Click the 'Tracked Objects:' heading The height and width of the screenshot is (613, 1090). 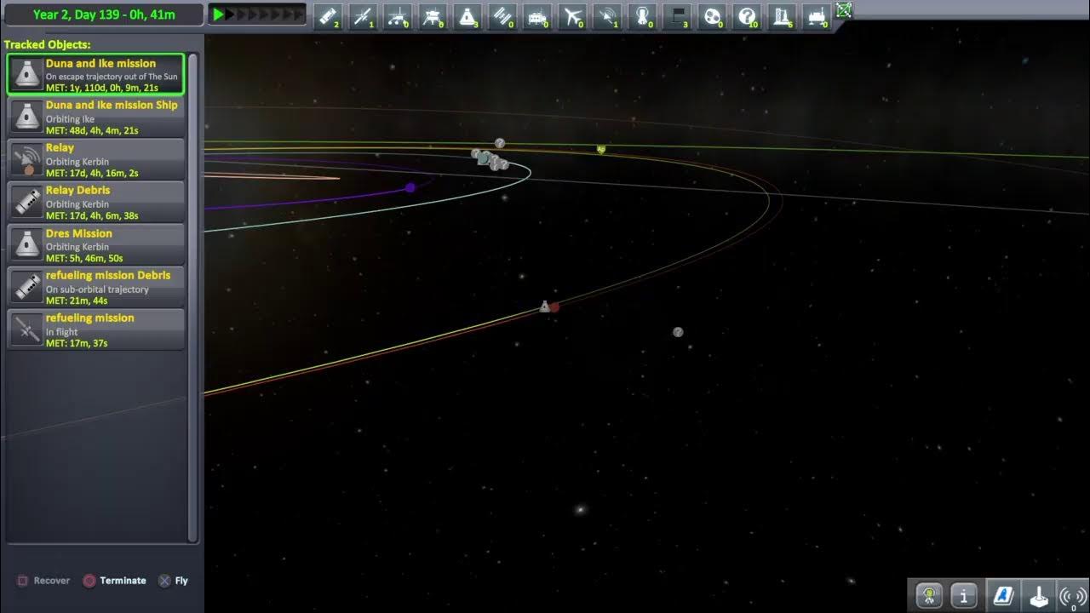pyautogui.click(x=47, y=44)
